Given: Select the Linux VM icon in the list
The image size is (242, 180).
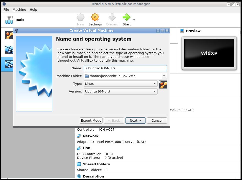Looking at the screenshot, I should tap(9, 35).
